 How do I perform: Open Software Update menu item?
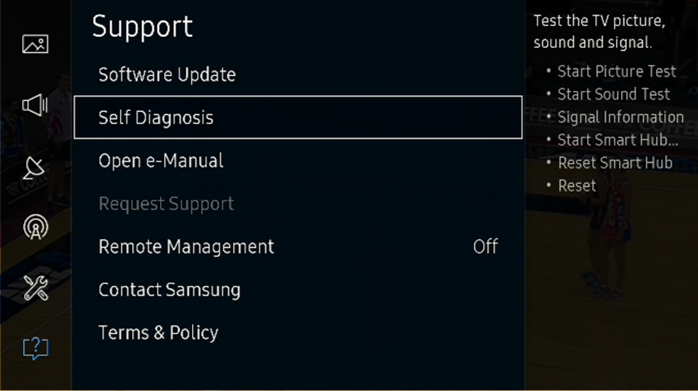[x=167, y=74]
